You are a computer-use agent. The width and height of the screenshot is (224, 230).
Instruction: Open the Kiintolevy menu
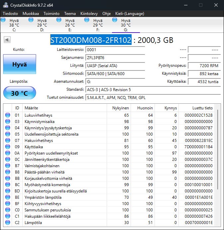click(x=89, y=14)
